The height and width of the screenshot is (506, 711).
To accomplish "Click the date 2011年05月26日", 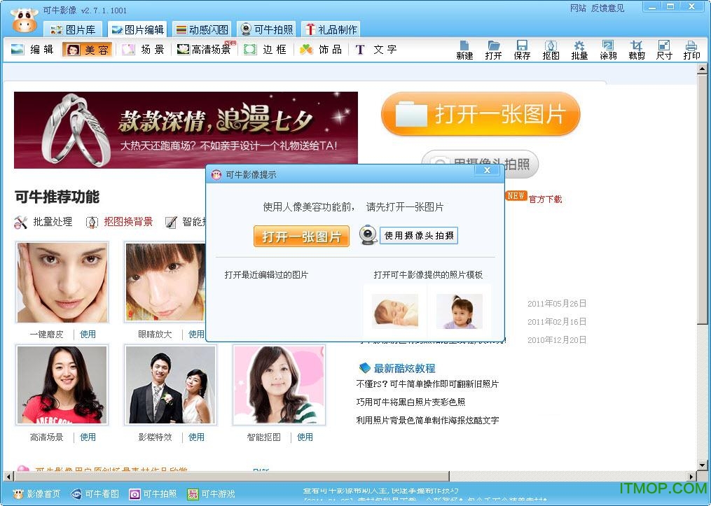I will click(557, 304).
